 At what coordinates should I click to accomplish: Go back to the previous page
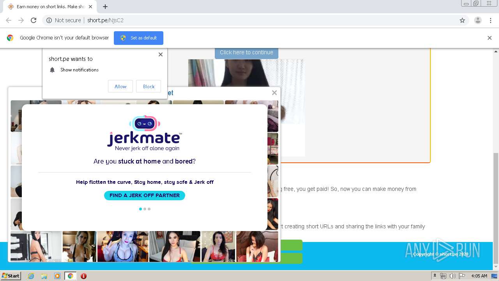tap(9, 20)
